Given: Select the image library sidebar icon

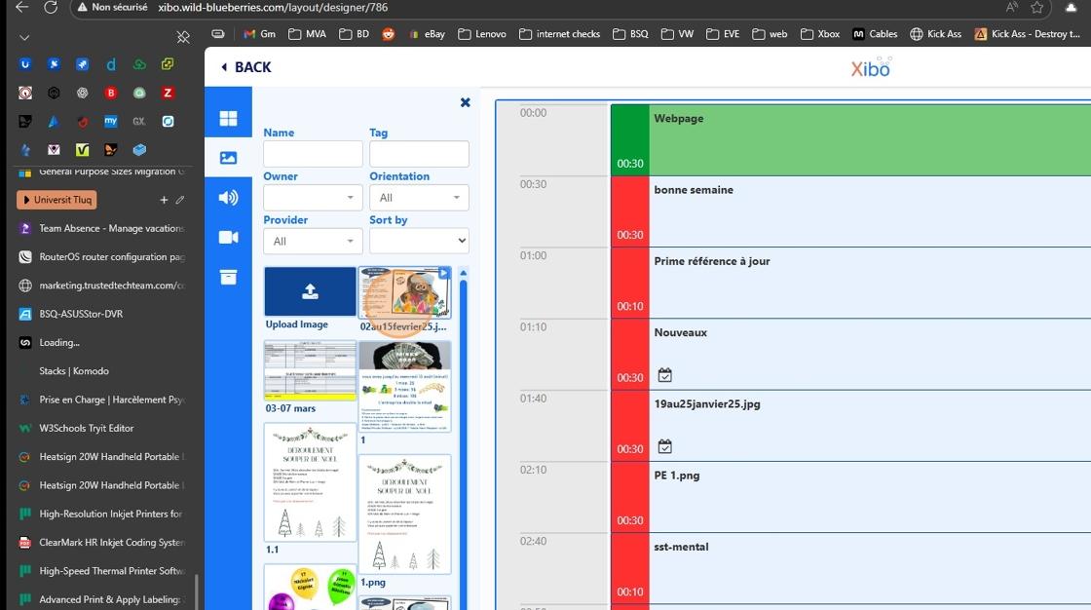Looking at the screenshot, I should (x=228, y=158).
